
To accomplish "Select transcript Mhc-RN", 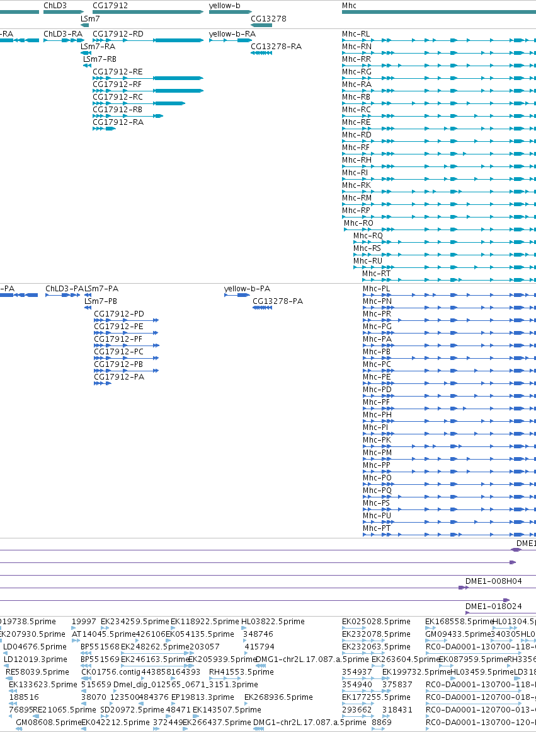I will pos(357,47).
